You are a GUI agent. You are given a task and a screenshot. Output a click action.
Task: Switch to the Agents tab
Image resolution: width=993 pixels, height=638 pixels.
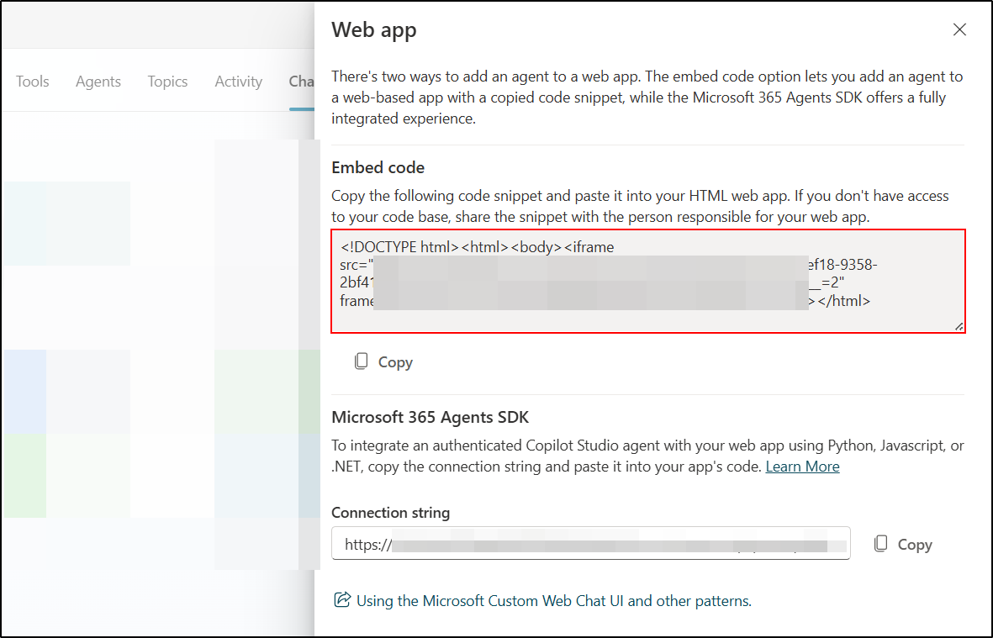98,81
